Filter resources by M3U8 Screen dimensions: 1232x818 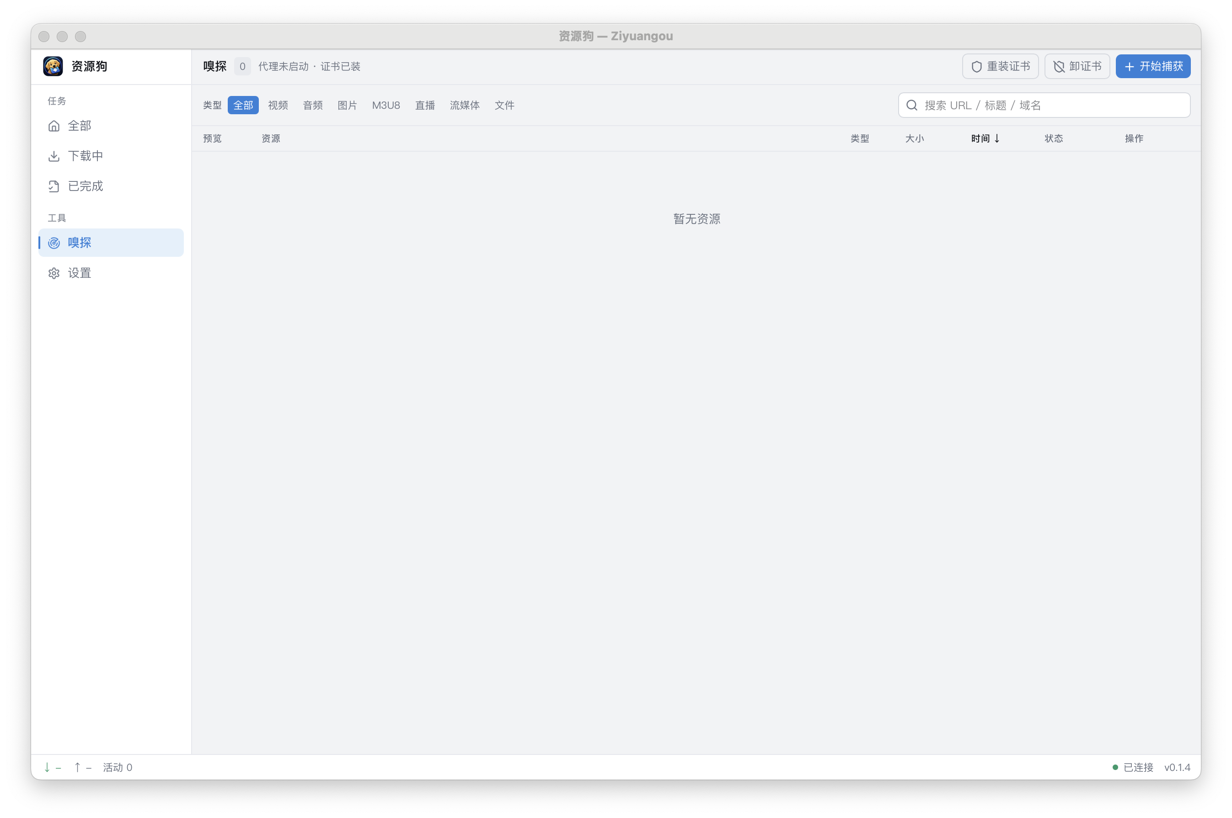pyautogui.click(x=386, y=106)
